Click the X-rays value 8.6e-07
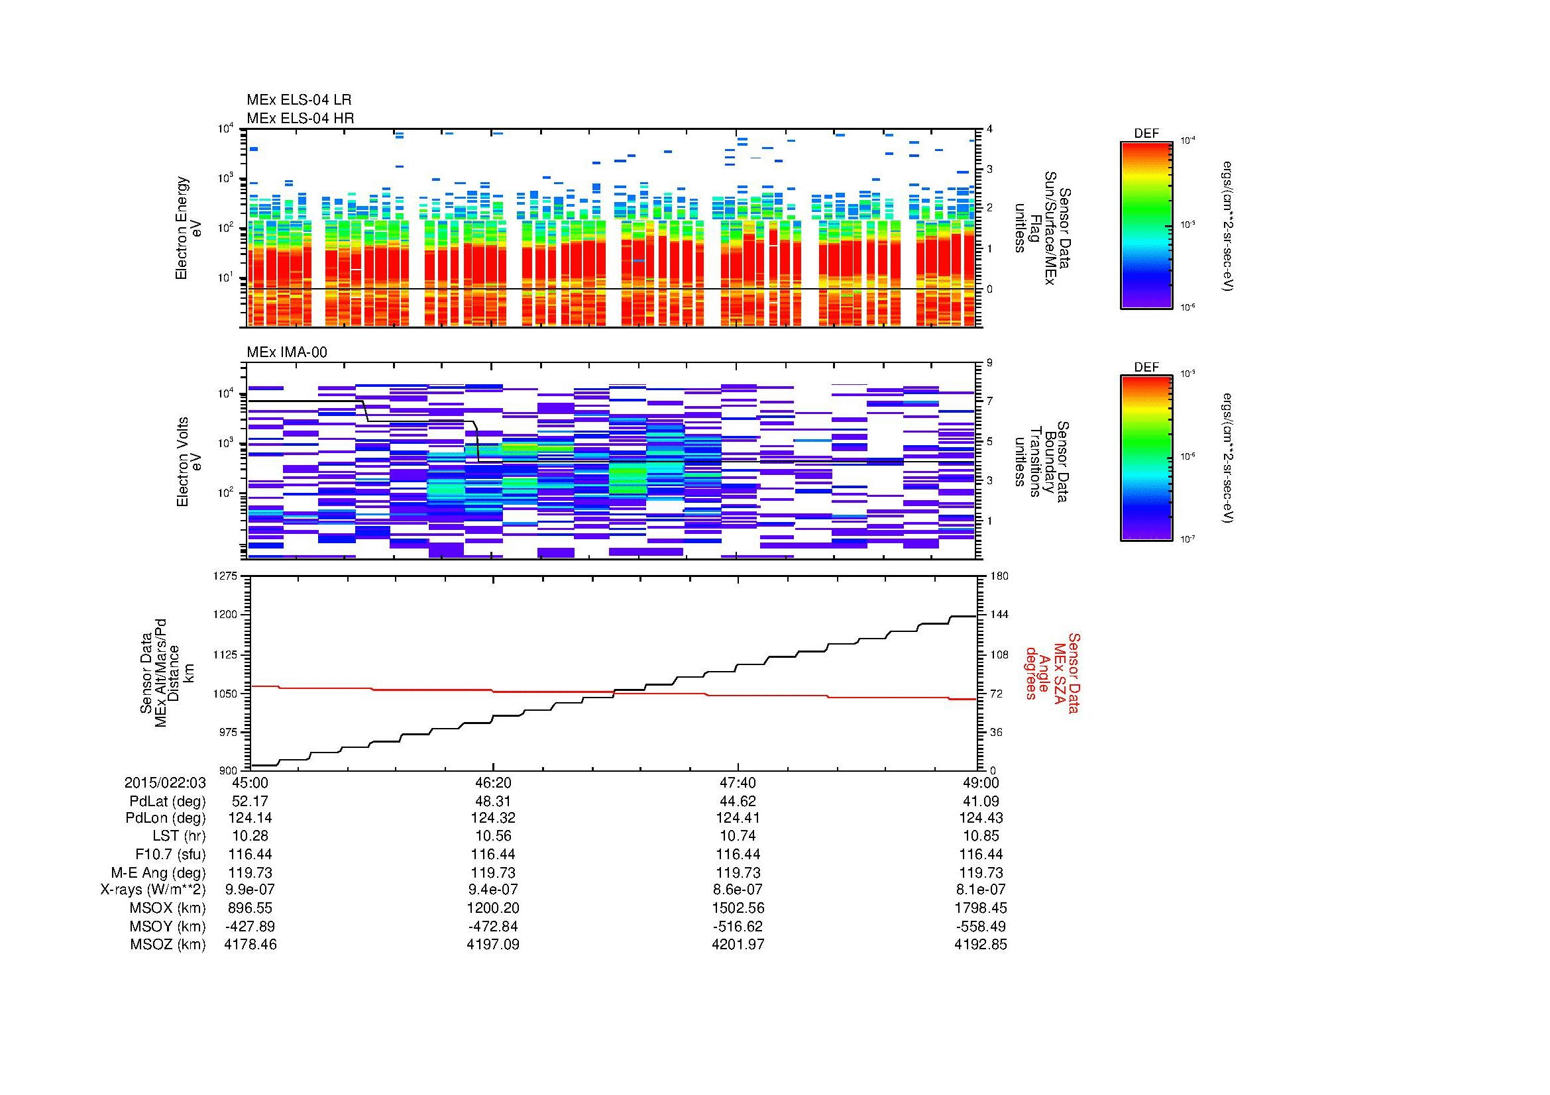 point(738,890)
